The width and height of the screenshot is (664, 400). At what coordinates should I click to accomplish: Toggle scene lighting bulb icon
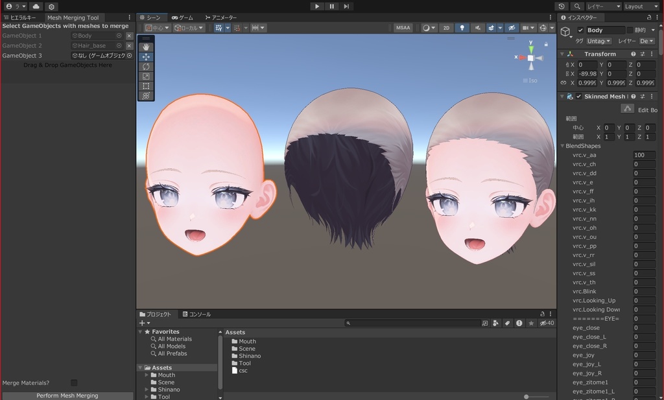click(x=462, y=28)
